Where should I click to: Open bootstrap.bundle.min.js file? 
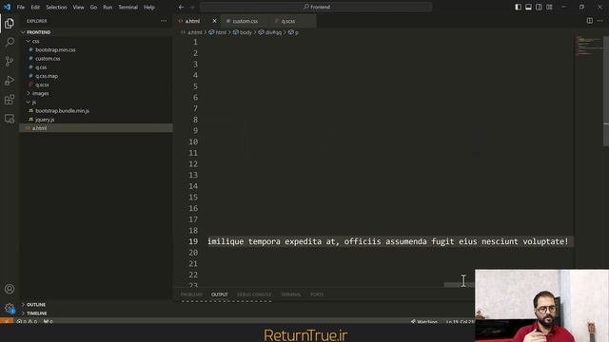tap(62, 111)
